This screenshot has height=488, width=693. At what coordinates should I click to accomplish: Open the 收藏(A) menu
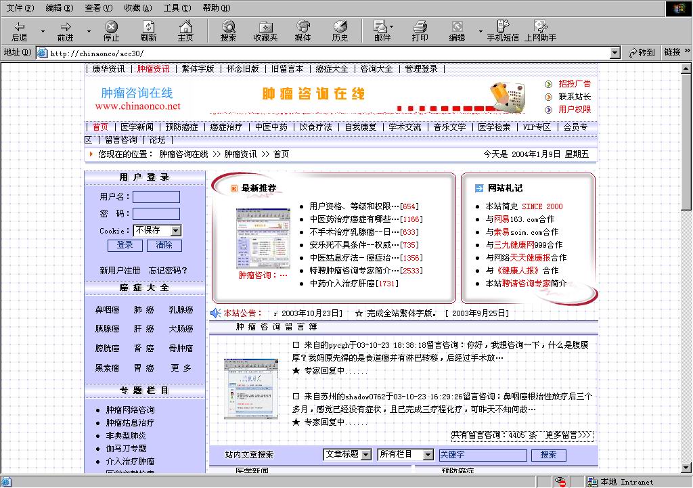coord(138,8)
